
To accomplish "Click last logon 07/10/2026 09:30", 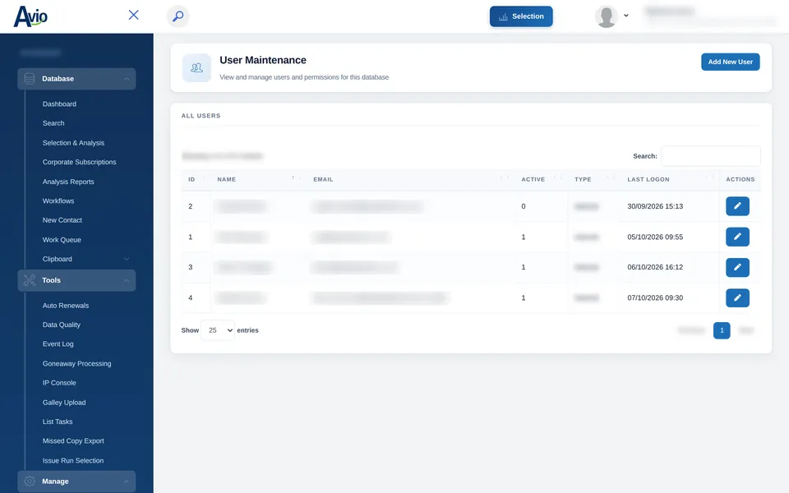I will coord(655,297).
